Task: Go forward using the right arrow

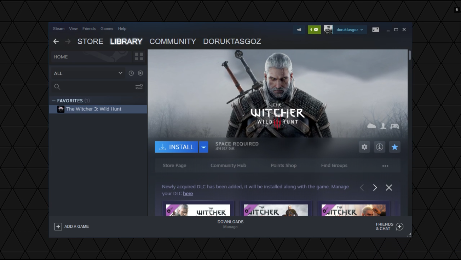Action: (68, 41)
